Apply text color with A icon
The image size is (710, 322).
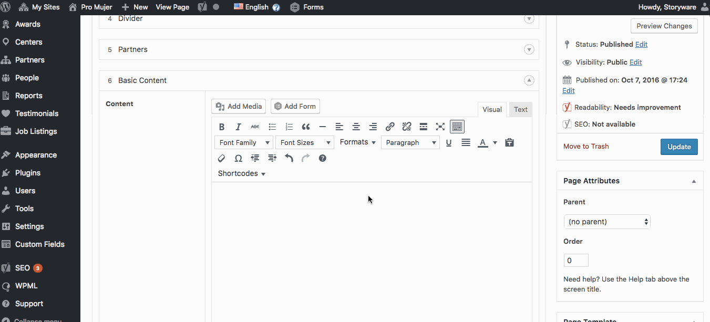point(482,142)
